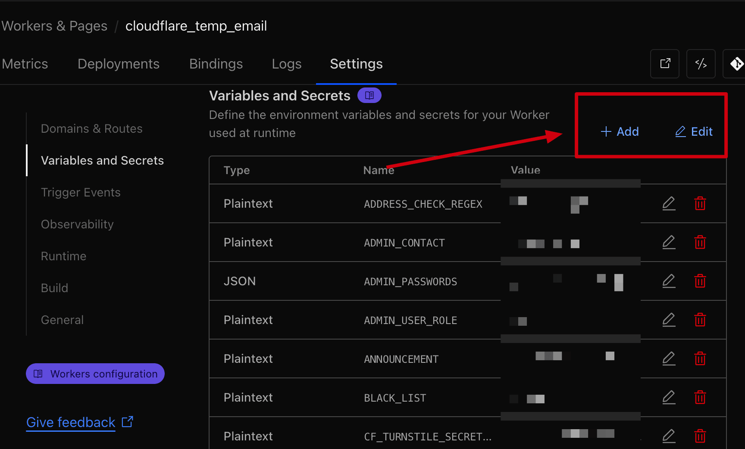Navigate to Workers & Pages breadcrumb
Viewport: 745px width, 449px height.
54,26
